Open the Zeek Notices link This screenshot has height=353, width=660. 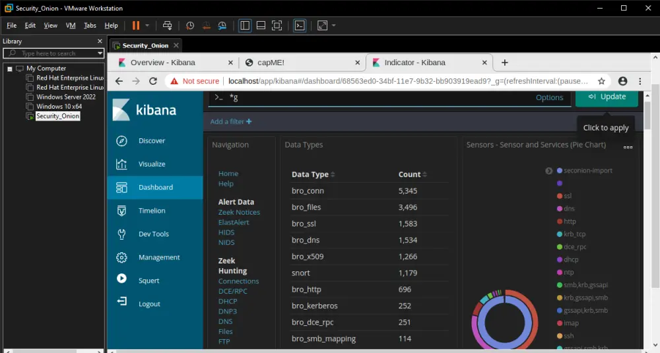click(x=239, y=213)
